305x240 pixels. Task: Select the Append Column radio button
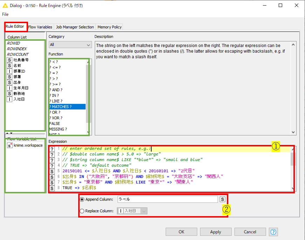(x=82, y=200)
